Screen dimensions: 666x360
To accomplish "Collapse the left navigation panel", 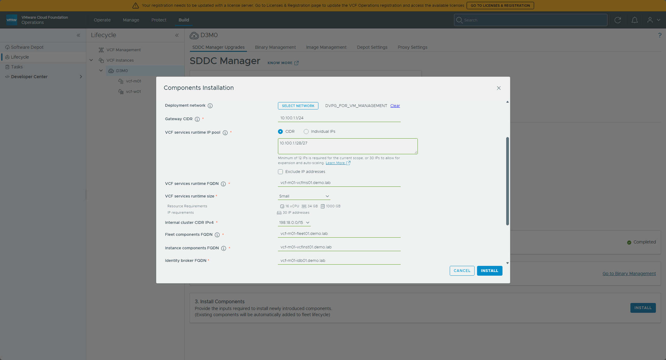I will tap(79, 35).
